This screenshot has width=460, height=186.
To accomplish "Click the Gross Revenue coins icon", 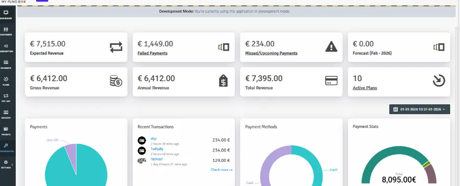I will pyautogui.click(x=116, y=81).
